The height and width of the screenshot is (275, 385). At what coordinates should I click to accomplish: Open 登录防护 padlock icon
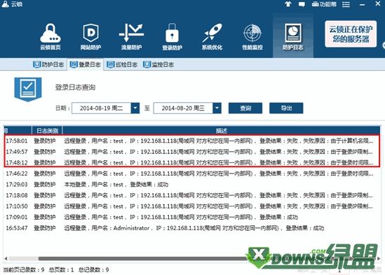tap(172, 37)
